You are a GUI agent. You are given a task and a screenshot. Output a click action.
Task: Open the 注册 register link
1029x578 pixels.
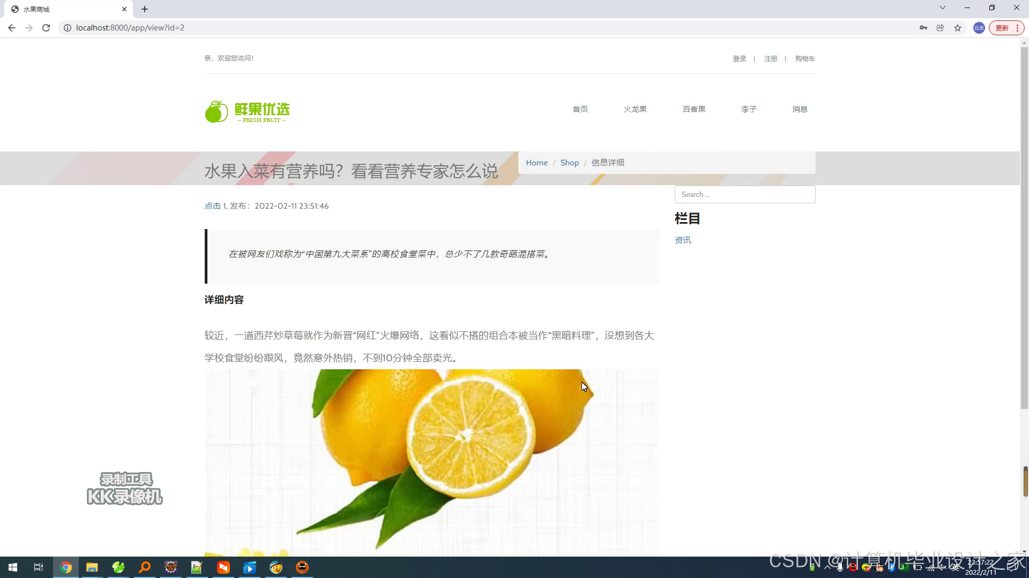[x=771, y=59]
